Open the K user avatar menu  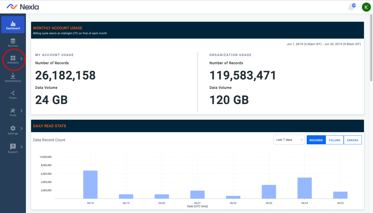tap(366, 7)
